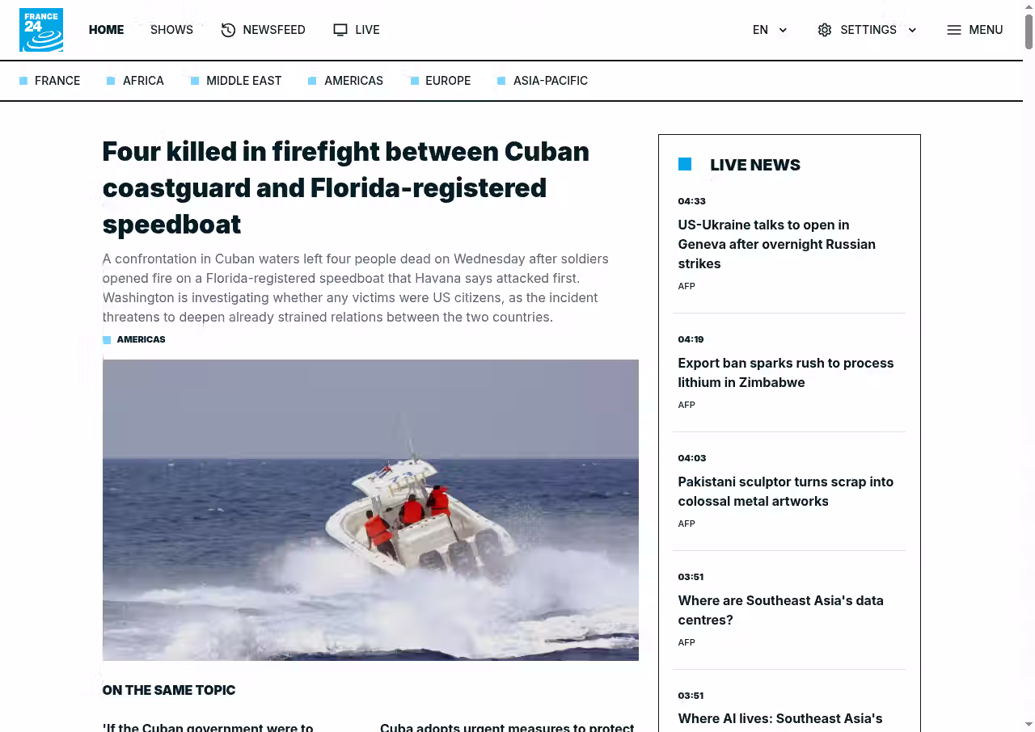Read the Cuban coastguard firefight headline

click(x=345, y=187)
